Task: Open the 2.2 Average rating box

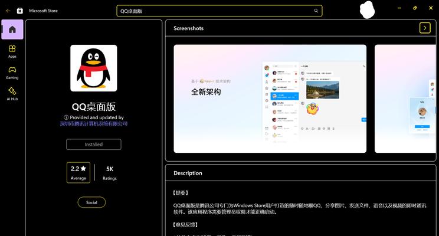Action: [x=78, y=173]
